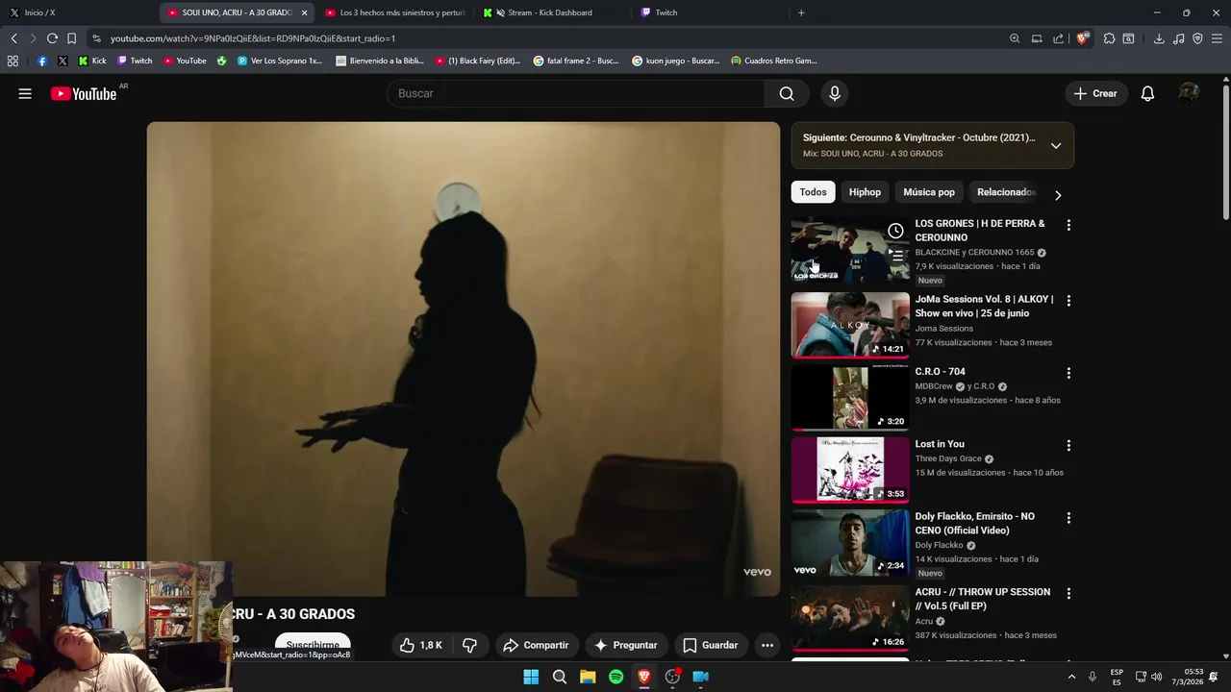This screenshot has width=1231, height=692.
Task: Switch to Los 3 hechos más siniestros tab
Action: [x=394, y=12]
